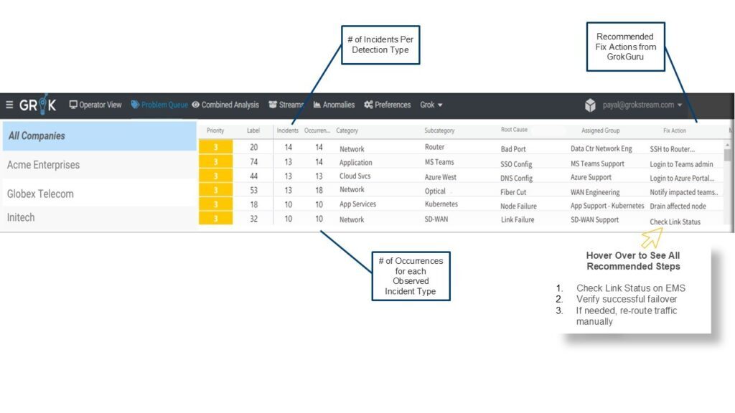Click the Cloud Svcs category cell
735x413 pixels.
pos(355,176)
